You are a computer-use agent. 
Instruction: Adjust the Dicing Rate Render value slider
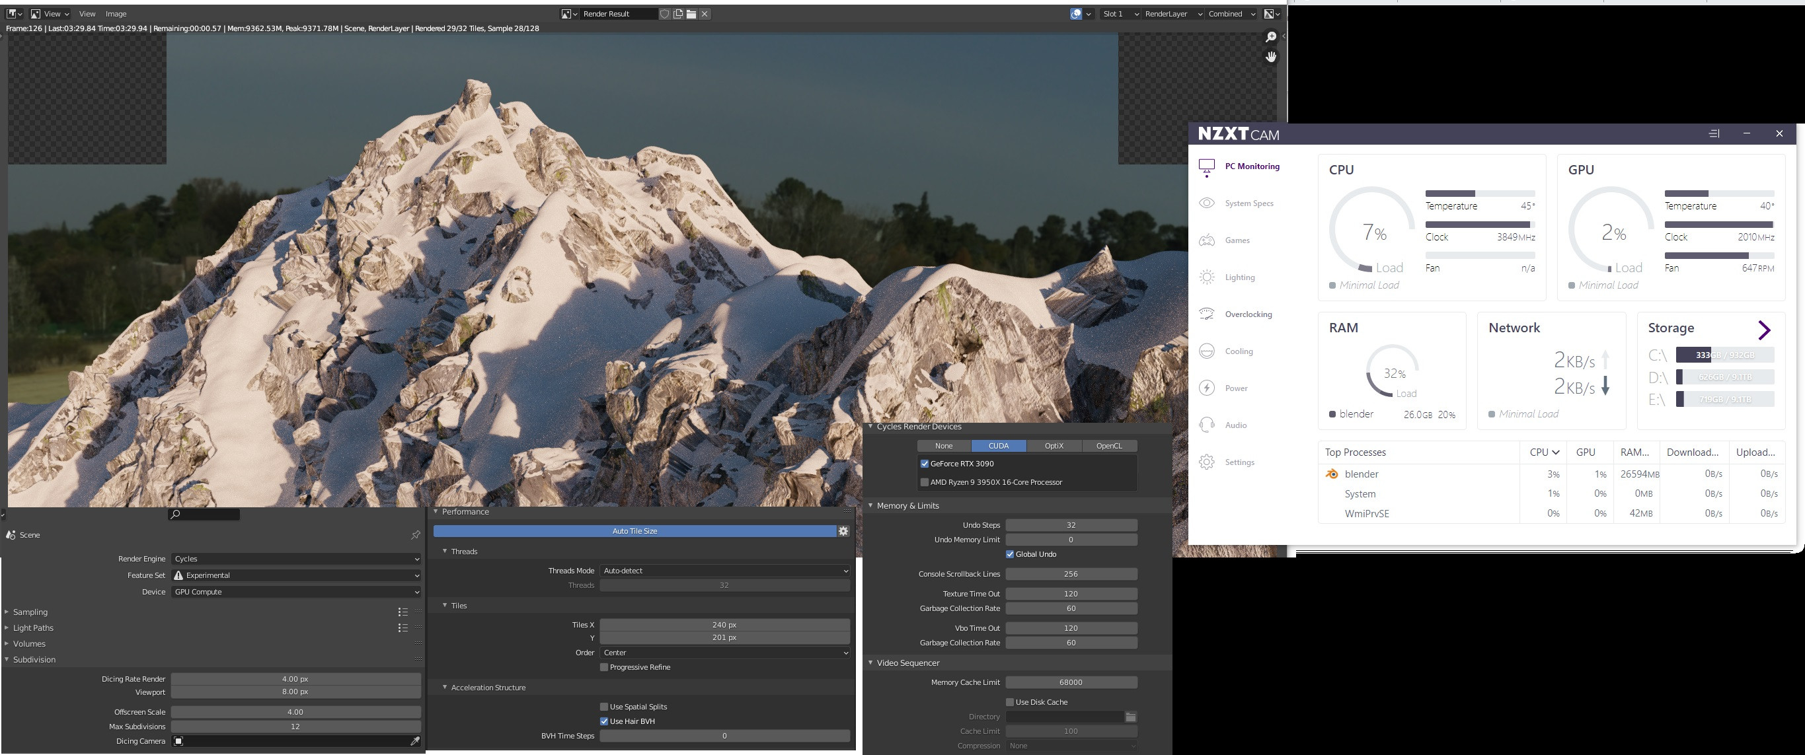click(x=295, y=678)
